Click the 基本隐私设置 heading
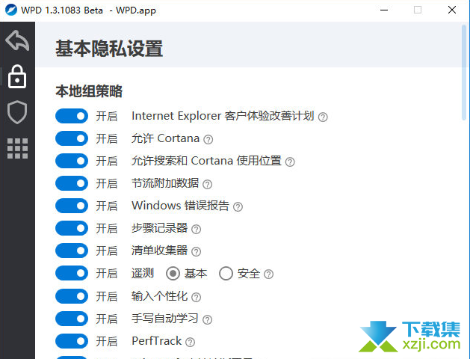Viewport: 470px width, 359px height. coord(109,49)
